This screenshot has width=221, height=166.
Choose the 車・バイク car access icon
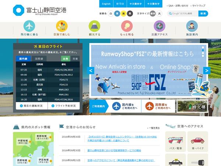pyautogui.click(x=197, y=141)
